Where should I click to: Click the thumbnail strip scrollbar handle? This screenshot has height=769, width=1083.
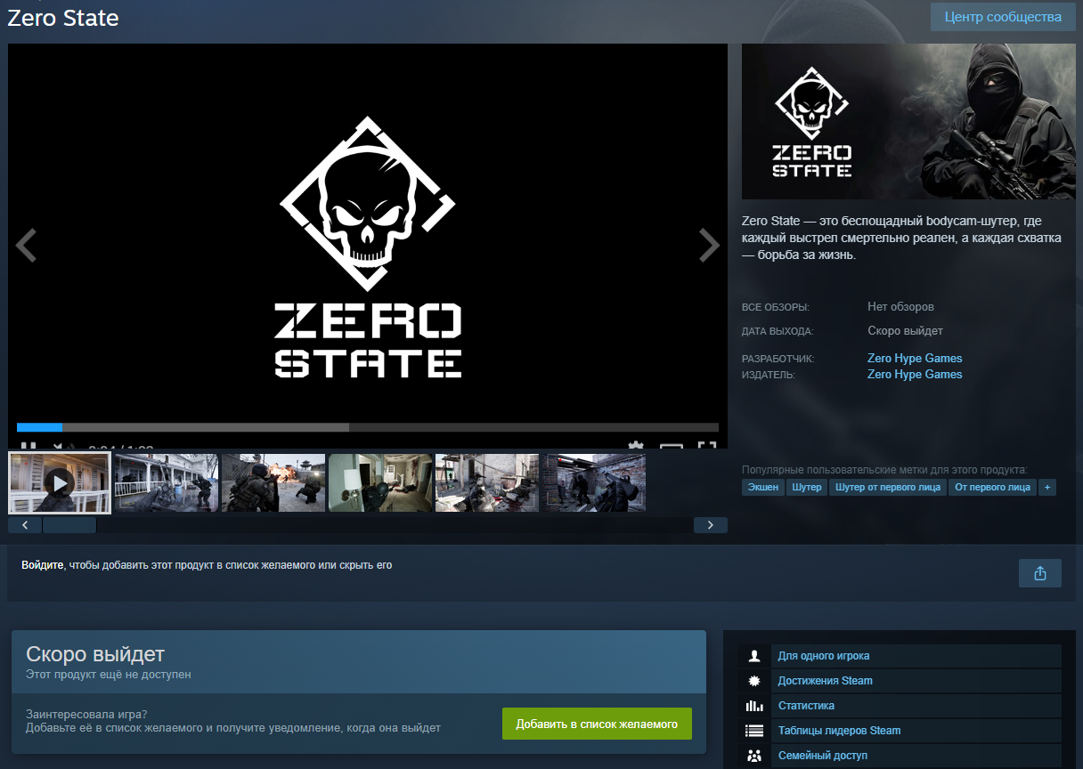coord(69,525)
